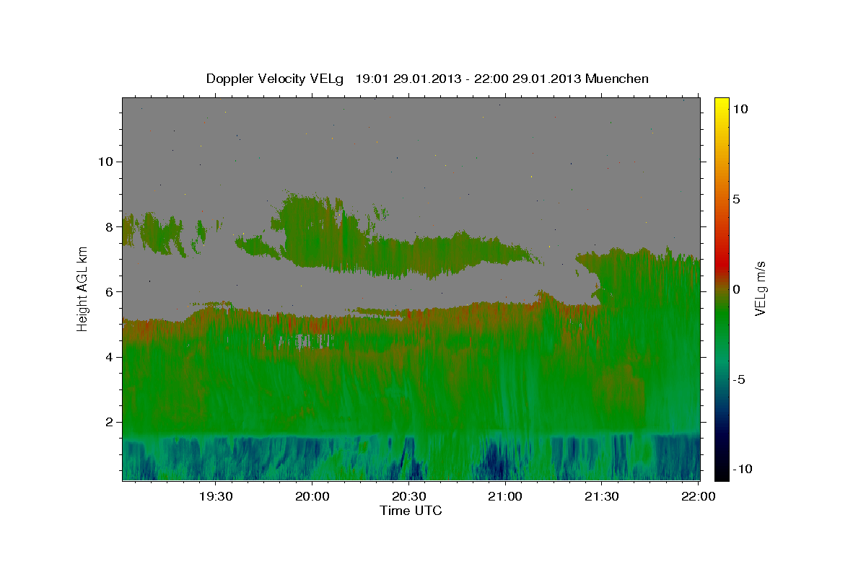Click the 20:30 time tick label
Image resolution: width=866 pixels, height=577 pixels.
point(408,496)
